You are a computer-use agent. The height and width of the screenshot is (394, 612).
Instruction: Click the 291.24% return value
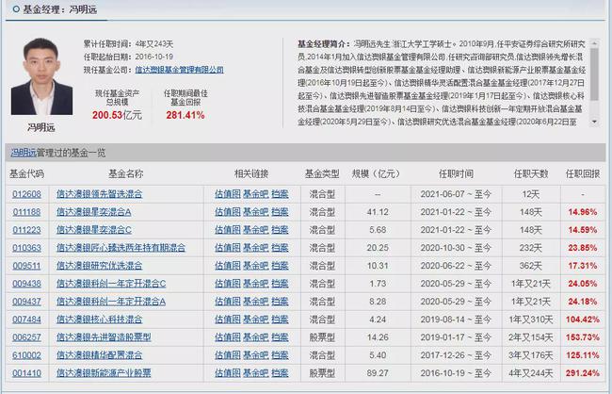tap(583, 373)
